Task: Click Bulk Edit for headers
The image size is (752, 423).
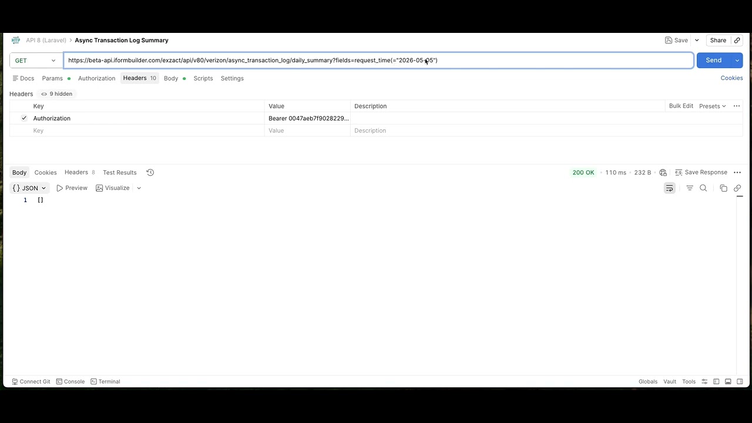Action: click(681, 106)
